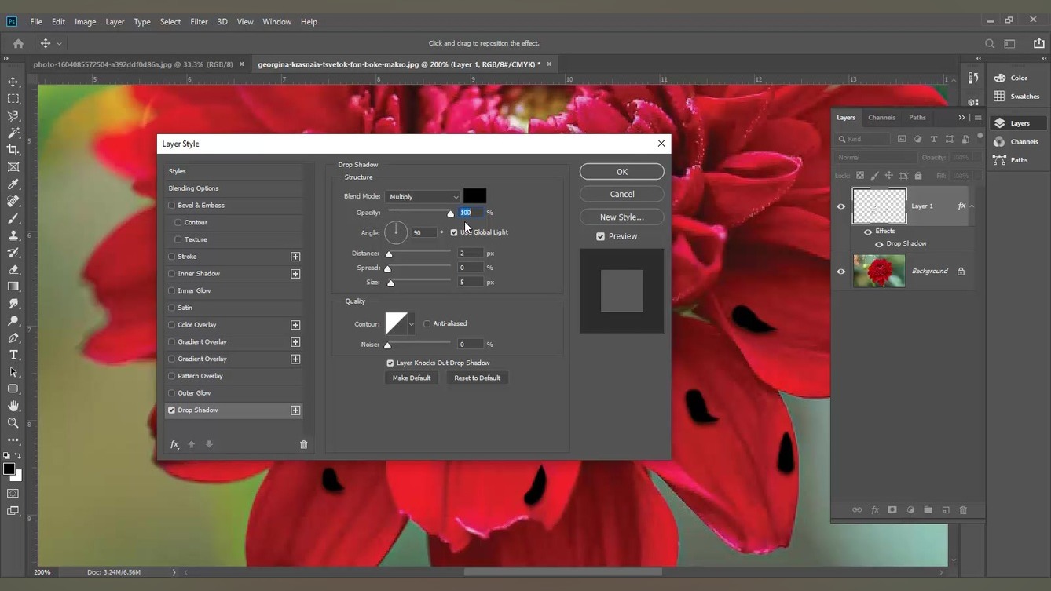Viewport: 1051px width, 591px height.
Task: Open the Filter menu
Action: (199, 22)
